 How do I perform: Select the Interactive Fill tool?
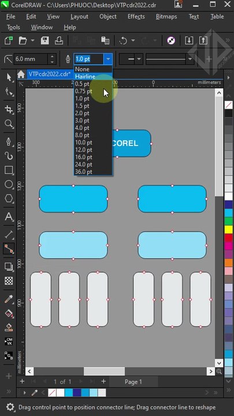tap(9, 313)
